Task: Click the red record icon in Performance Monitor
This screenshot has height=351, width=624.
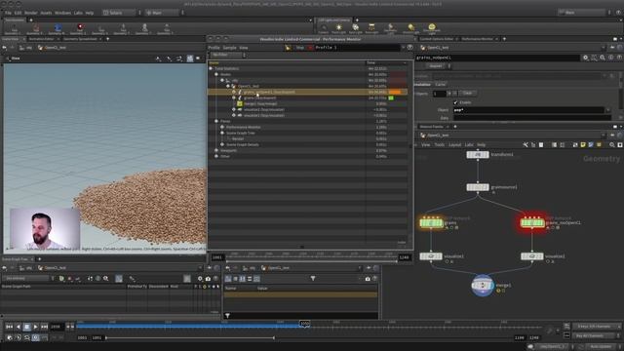Action: (310, 48)
